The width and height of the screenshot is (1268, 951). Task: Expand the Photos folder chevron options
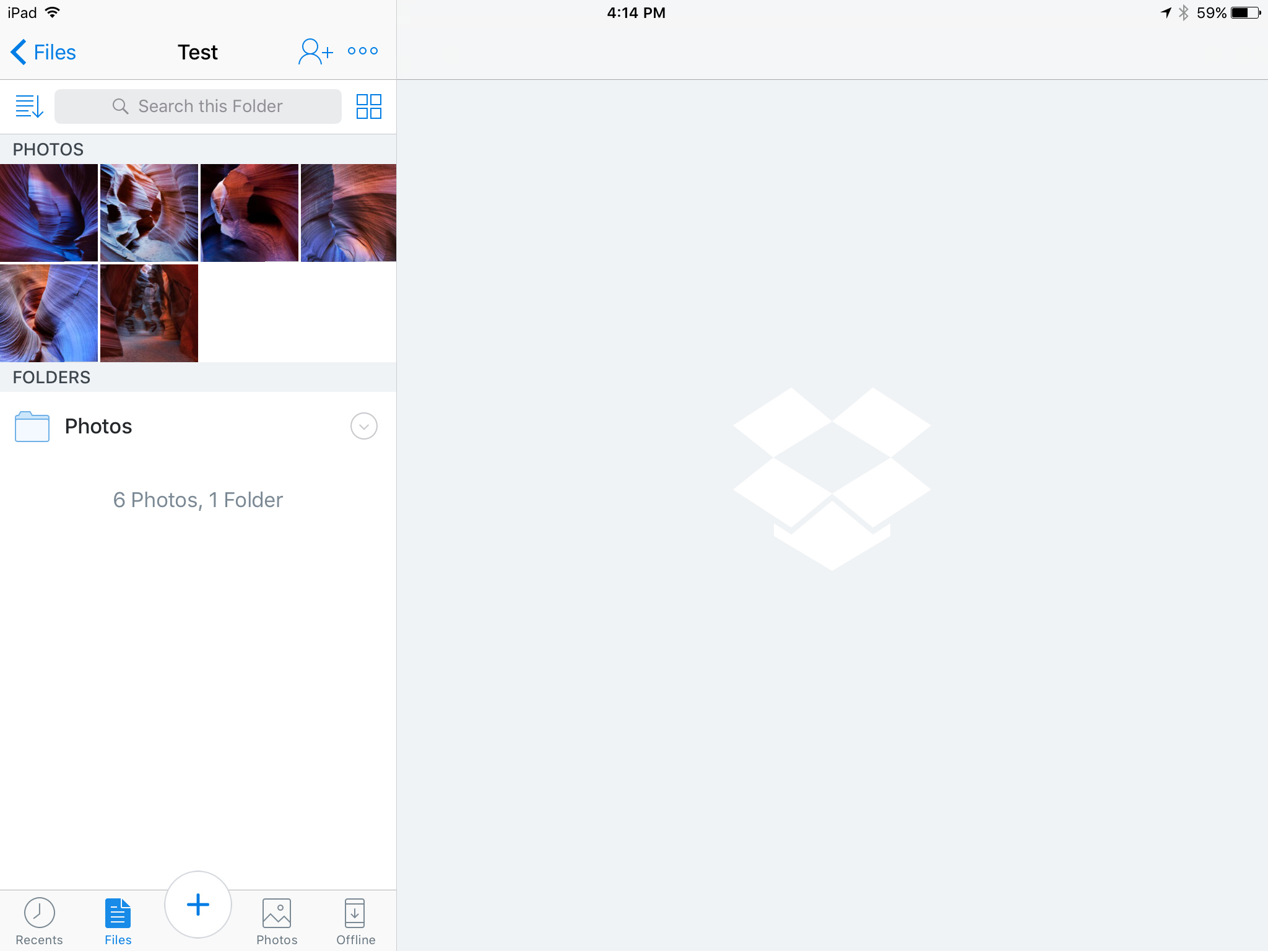364,426
